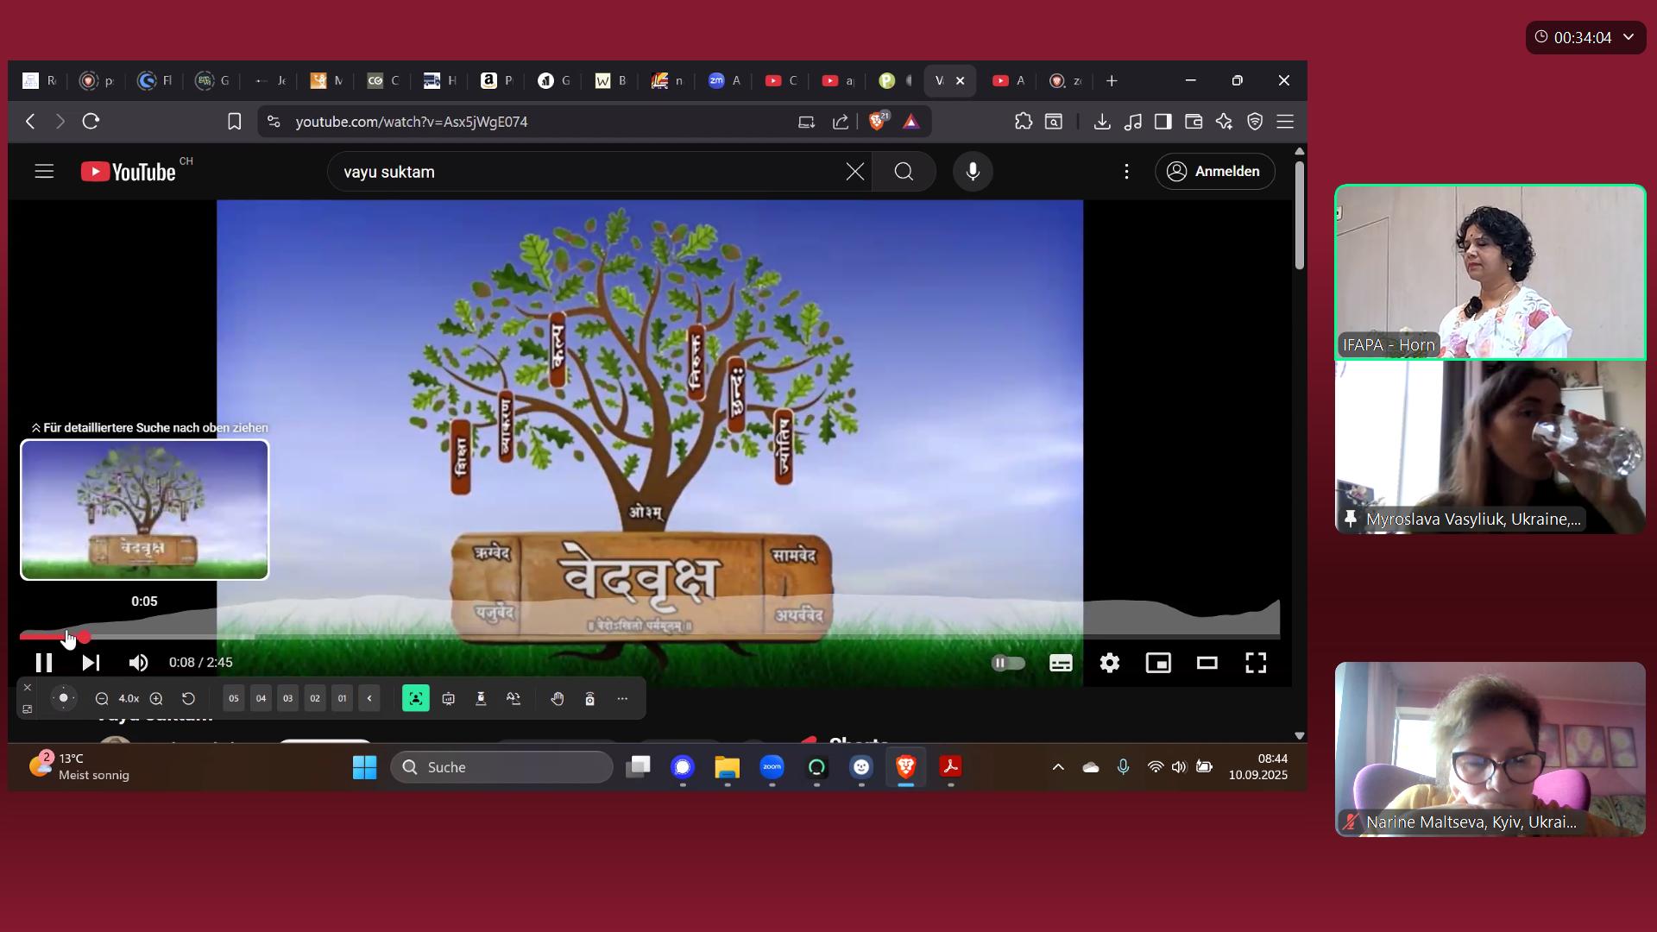Screen dimensions: 1657x932
Task: Switch to theater mode view
Action: click(1207, 663)
